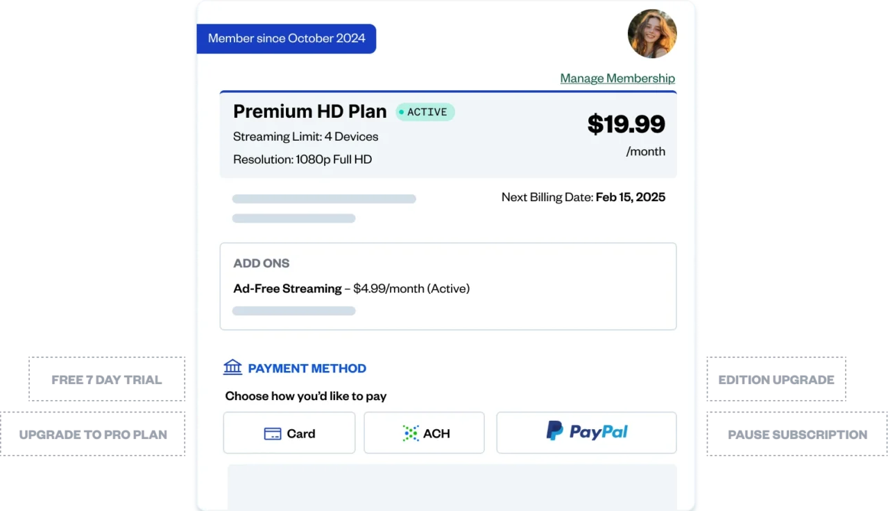Image resolution: width=888 pixels, height=511 pixels.
Task: Open the profile avatar picture
Action: tap(652, 33)
